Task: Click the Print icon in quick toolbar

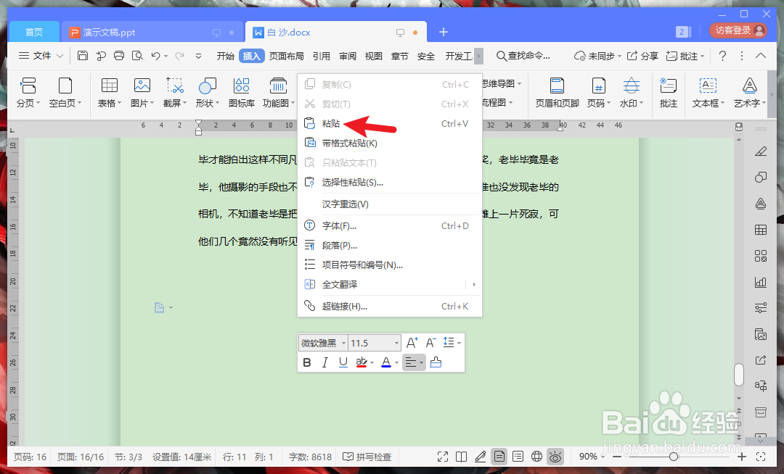Action: click(119, 55)
